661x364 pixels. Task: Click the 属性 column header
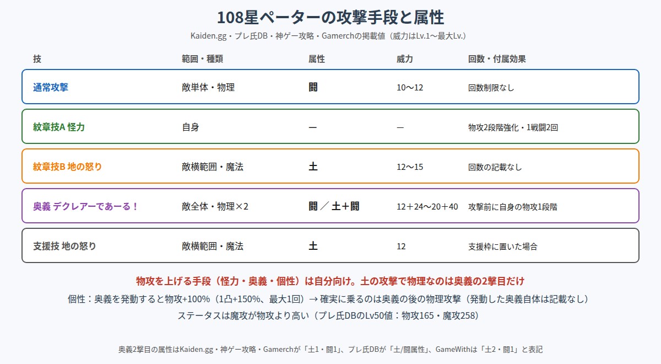(x=317, y=59)
